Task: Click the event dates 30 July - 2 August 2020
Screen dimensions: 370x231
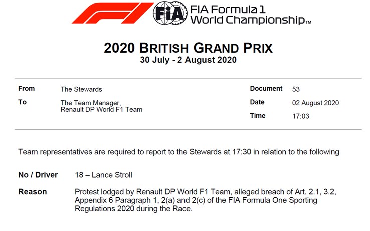Action: coord(188,60)
